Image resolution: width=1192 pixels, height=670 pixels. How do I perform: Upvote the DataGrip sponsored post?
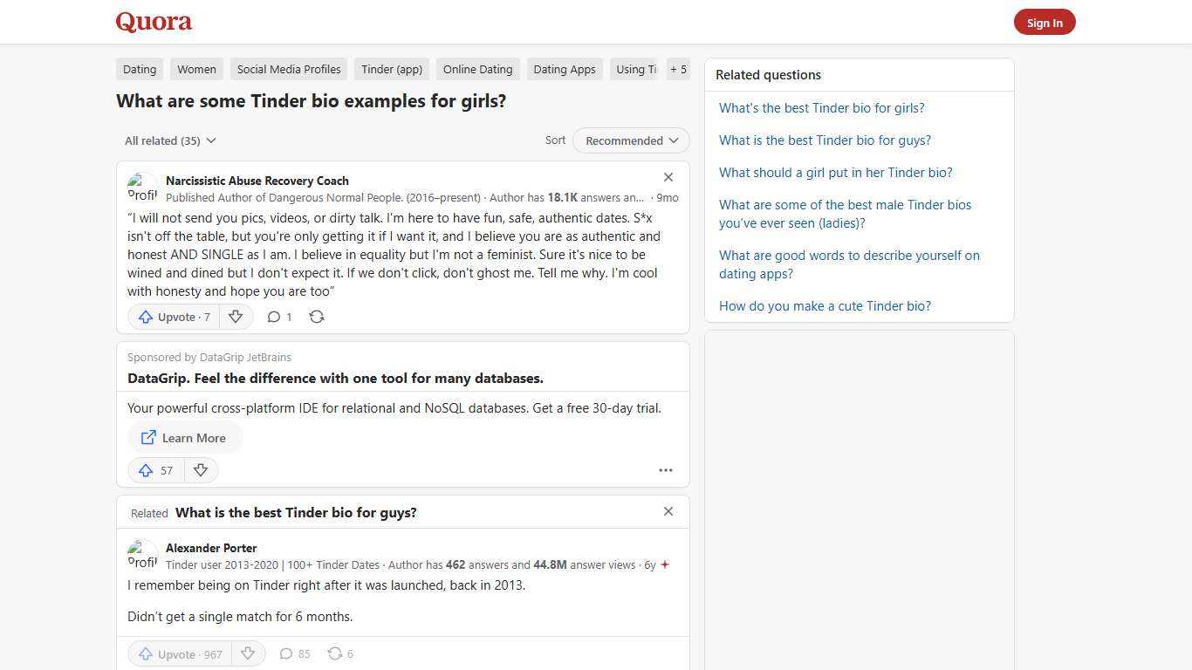point(155,470)
